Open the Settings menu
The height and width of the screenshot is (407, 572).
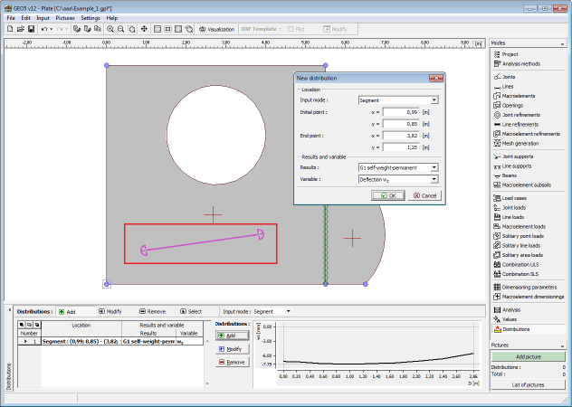[91, 17]
